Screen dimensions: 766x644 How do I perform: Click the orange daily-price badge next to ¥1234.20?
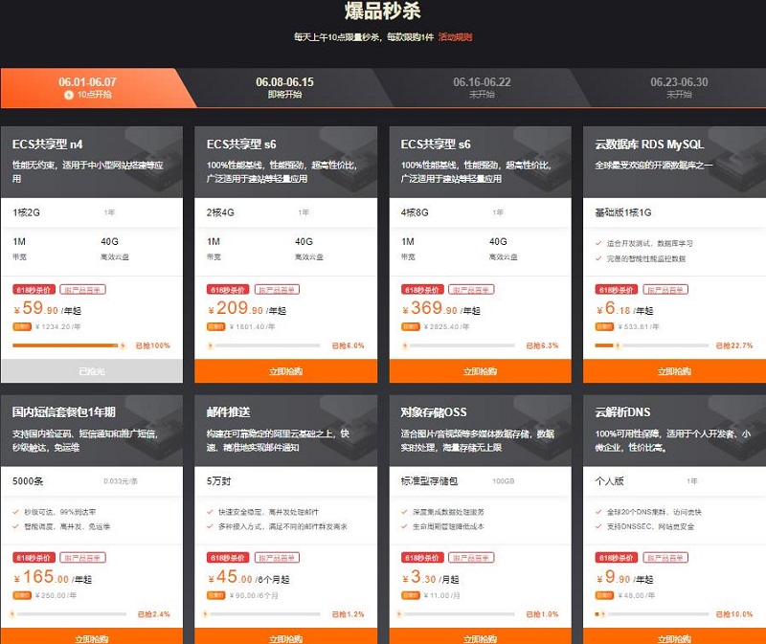[22, 326]
